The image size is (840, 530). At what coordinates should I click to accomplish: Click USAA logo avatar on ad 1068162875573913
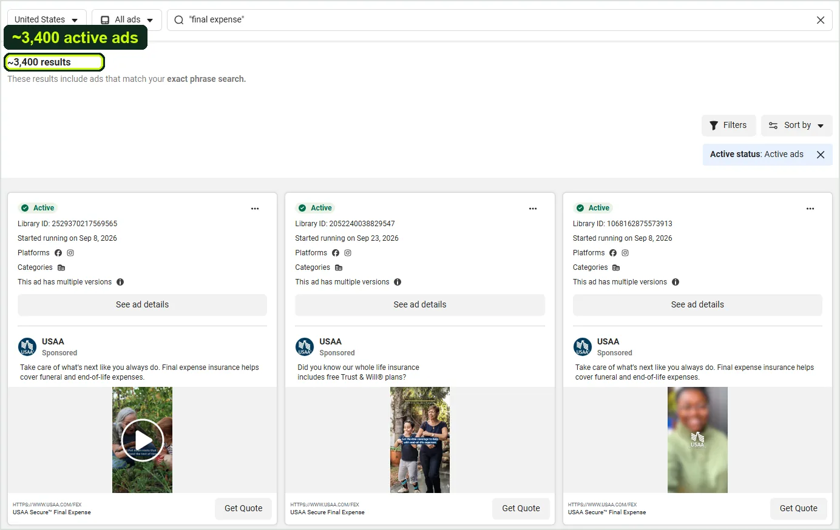point(583,347)
